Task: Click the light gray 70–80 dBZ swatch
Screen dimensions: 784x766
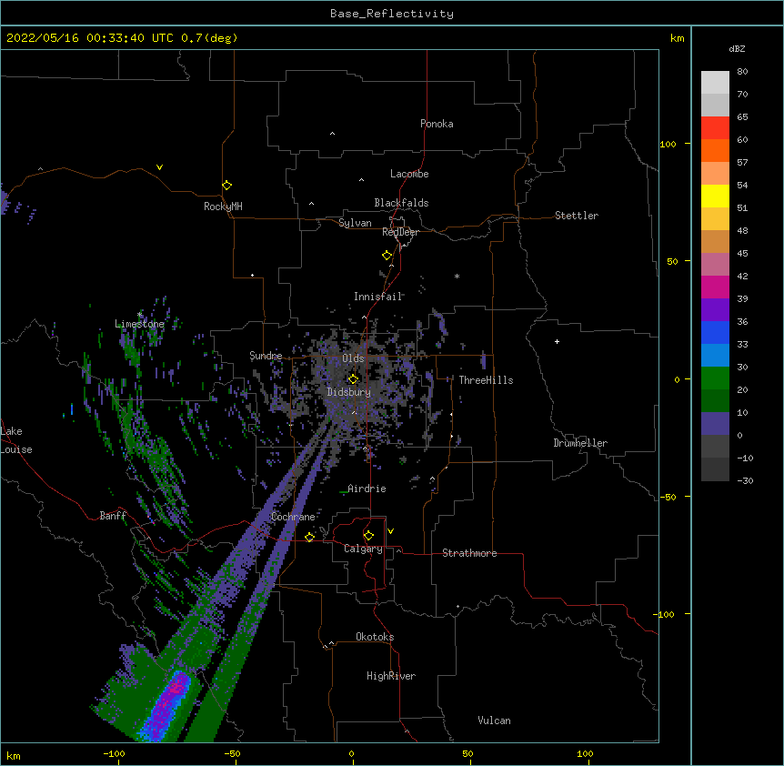Action: pos(715,83)
